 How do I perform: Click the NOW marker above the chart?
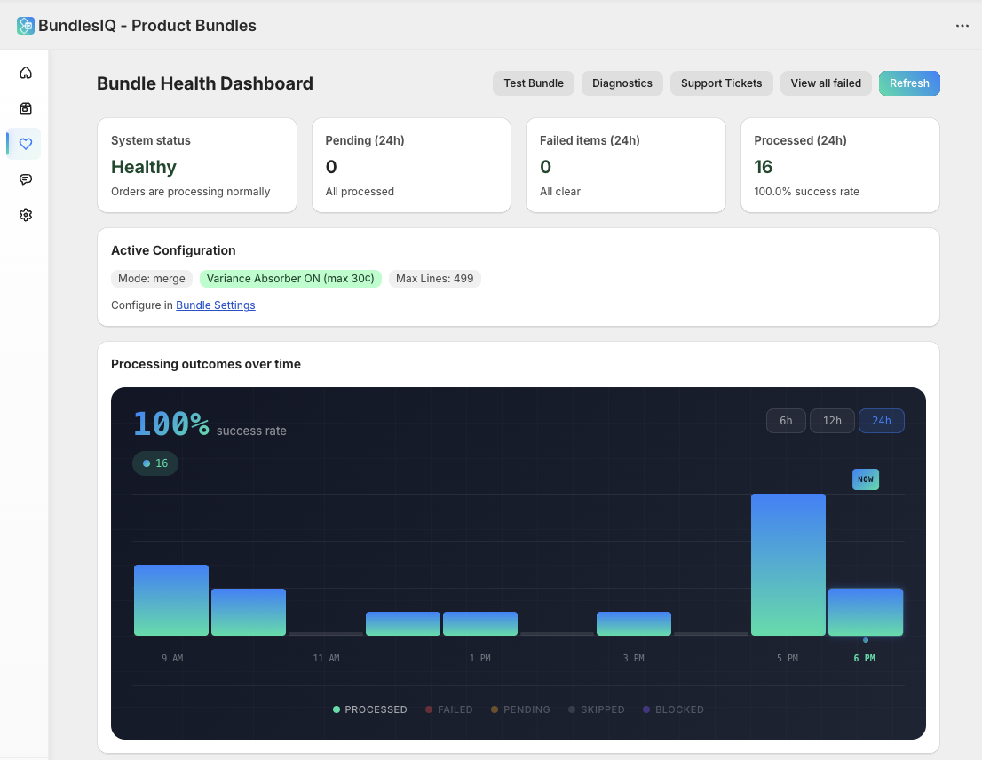click(x=865, y=479)
